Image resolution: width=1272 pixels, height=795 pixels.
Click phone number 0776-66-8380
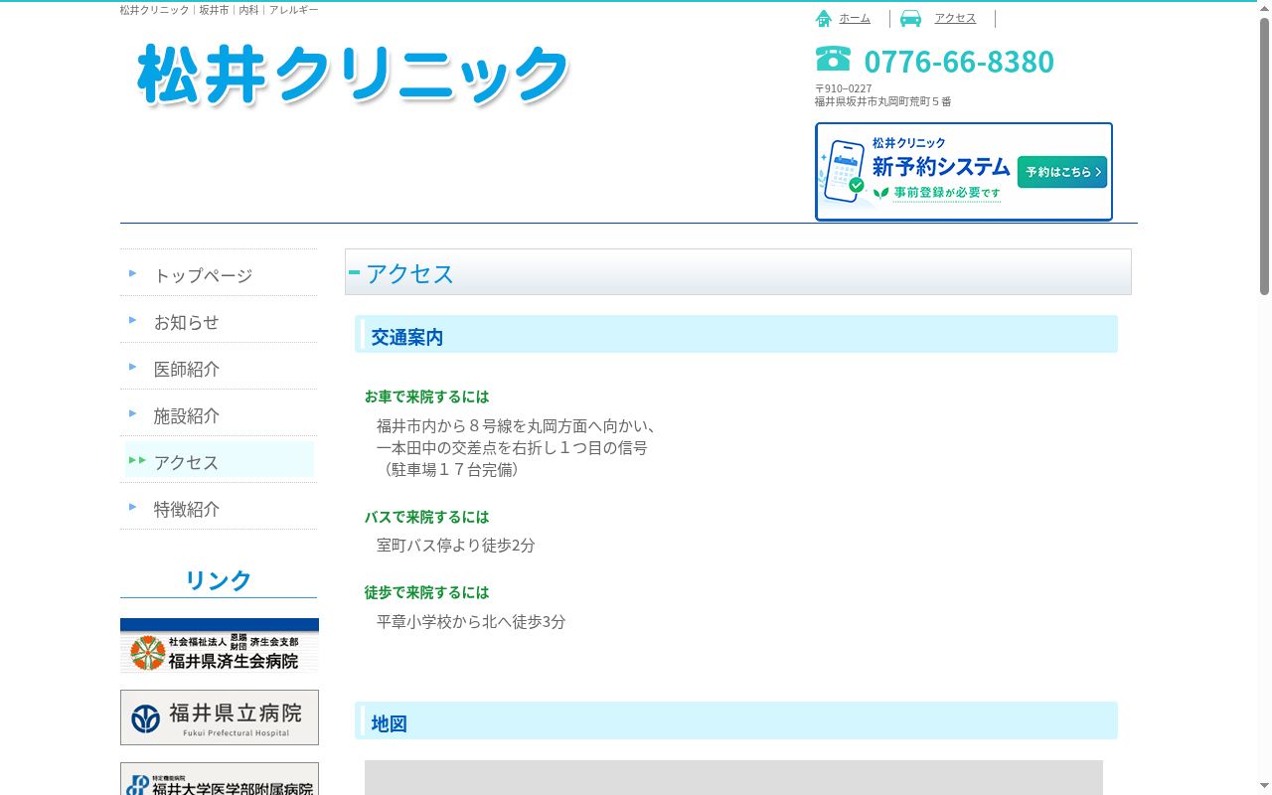959,62
